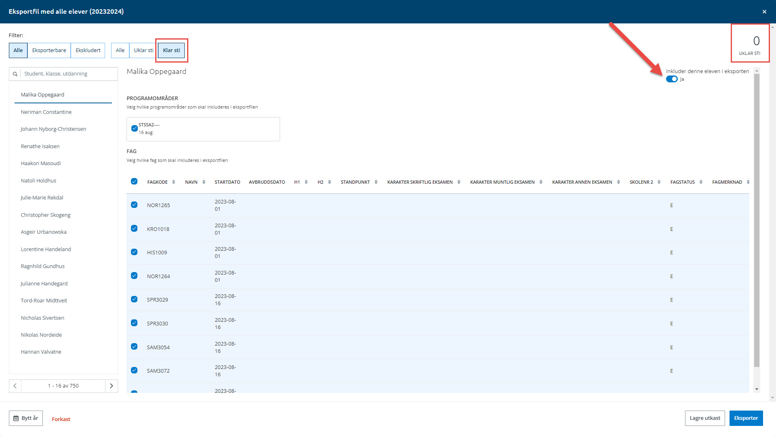Image resolution: width=776 pixels, height=436 pixels.
Task: Sort table by H1 arrows
Action: click(x=306, y=182)
